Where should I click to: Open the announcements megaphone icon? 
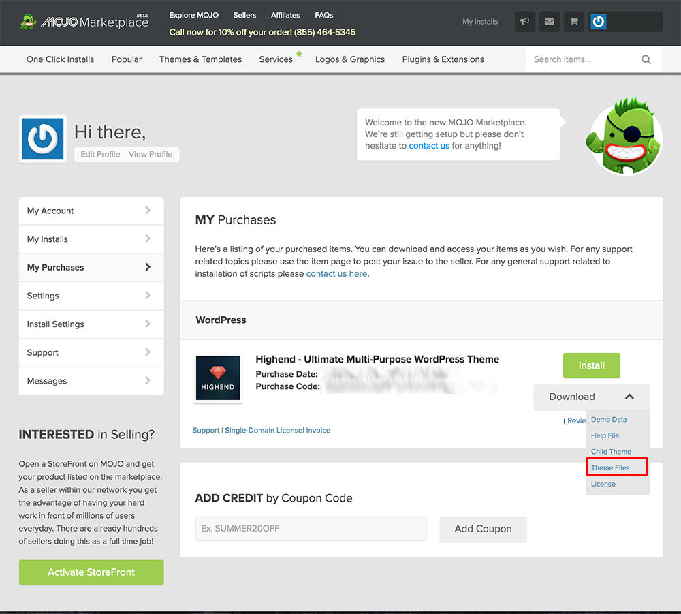[524, 21]
